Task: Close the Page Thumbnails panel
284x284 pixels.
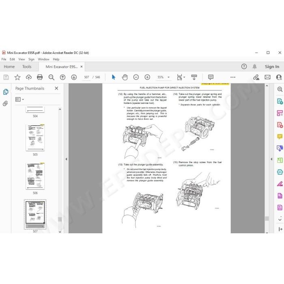Action: (56, 88)
